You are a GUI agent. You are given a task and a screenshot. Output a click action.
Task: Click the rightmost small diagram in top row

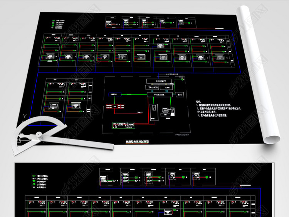(x=185, y=22)
